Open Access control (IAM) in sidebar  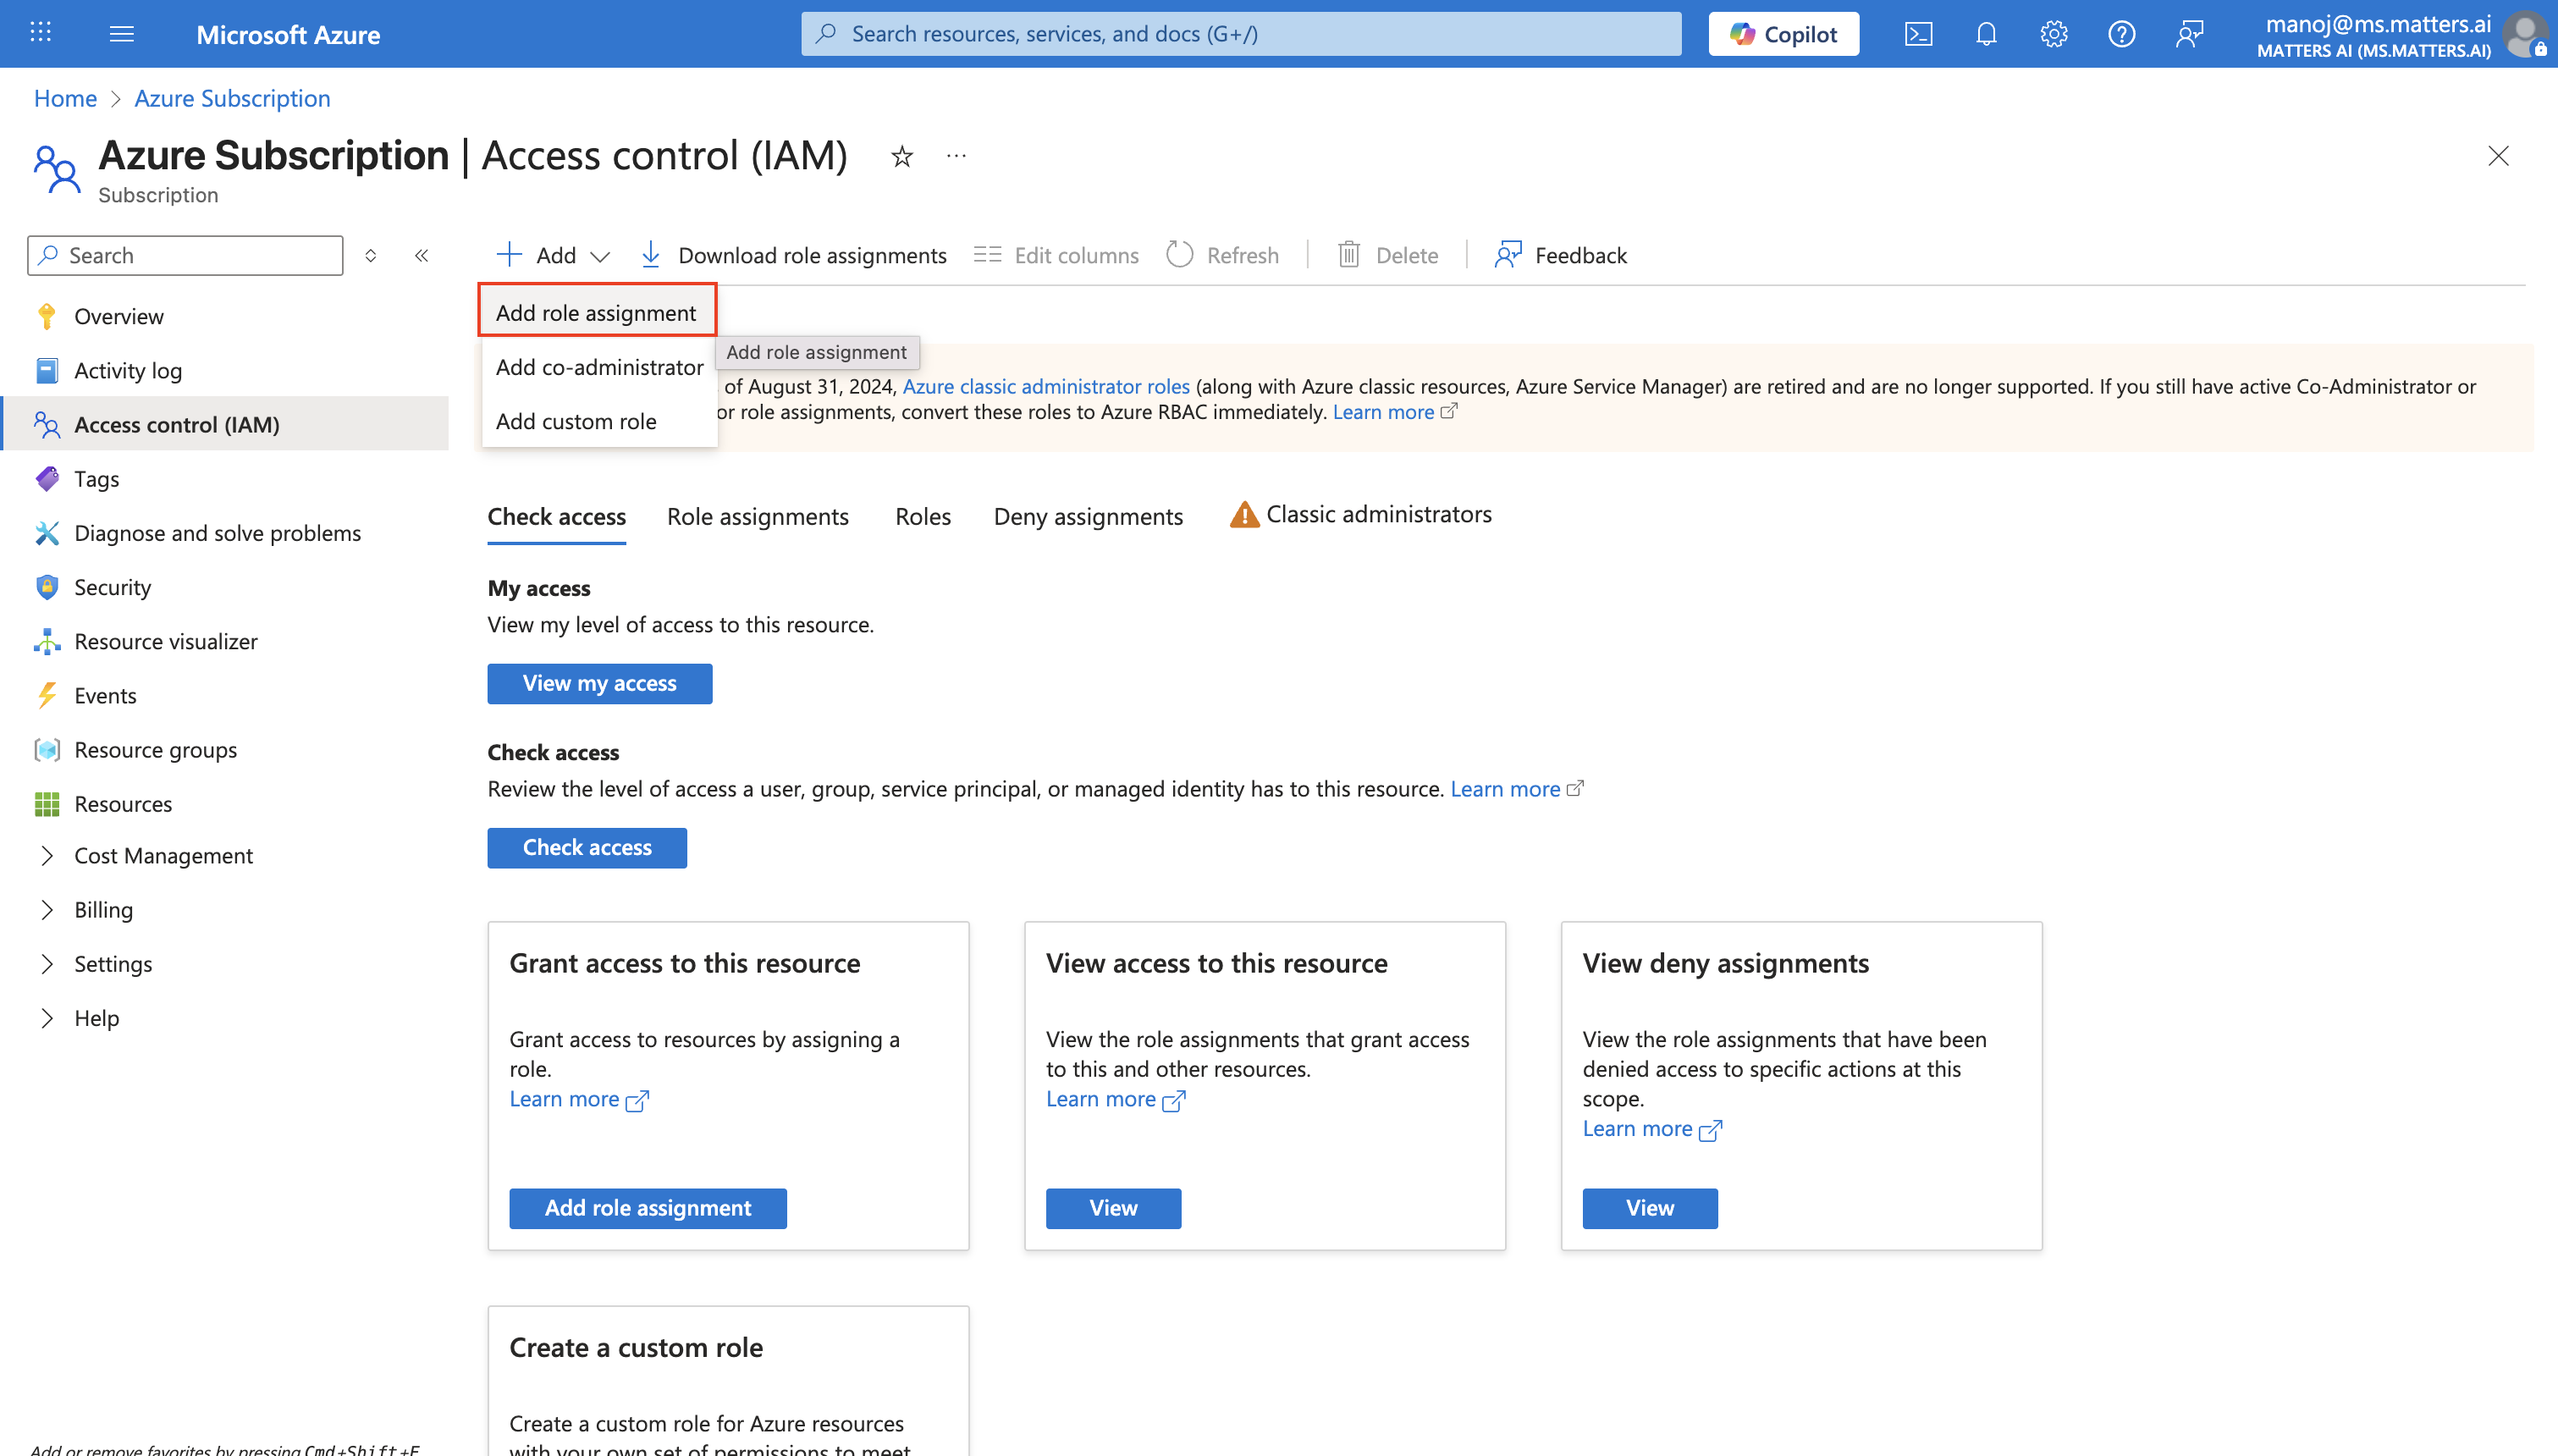click(x=226, y=425)
